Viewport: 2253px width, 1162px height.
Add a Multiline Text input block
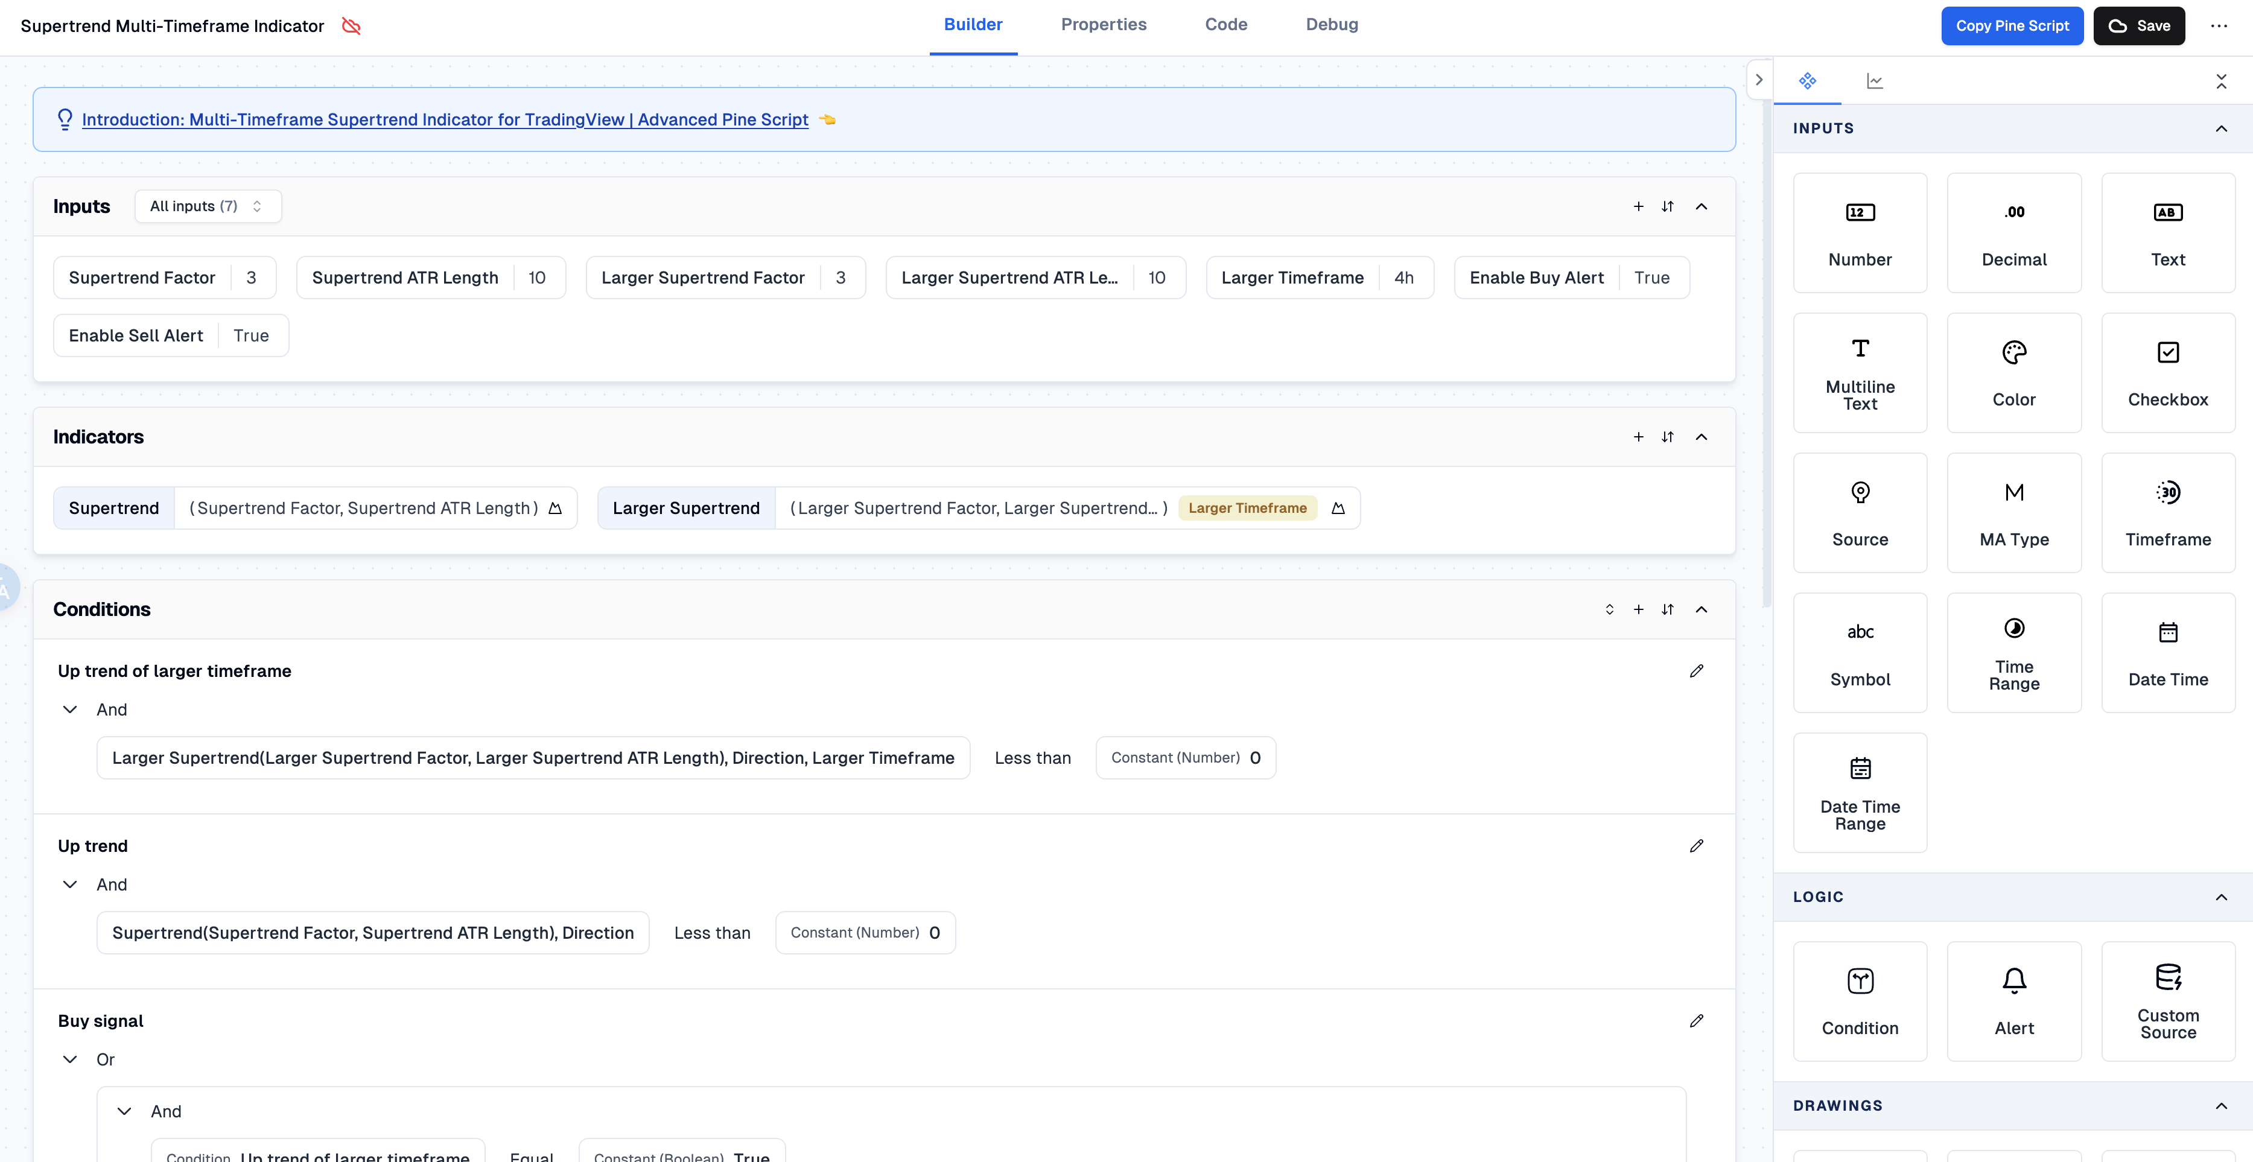coord(1860,372)
